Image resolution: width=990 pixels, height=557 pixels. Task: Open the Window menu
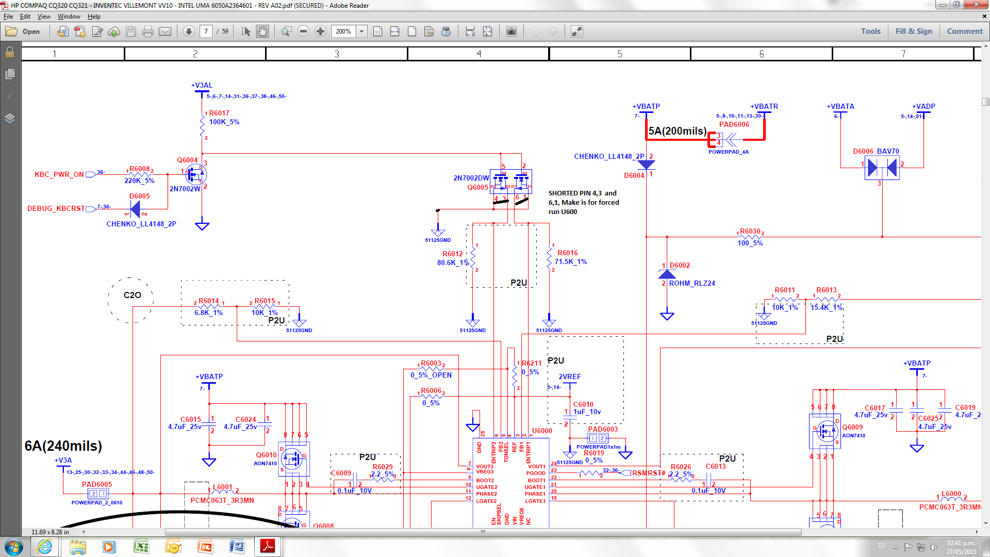[69, 17]
